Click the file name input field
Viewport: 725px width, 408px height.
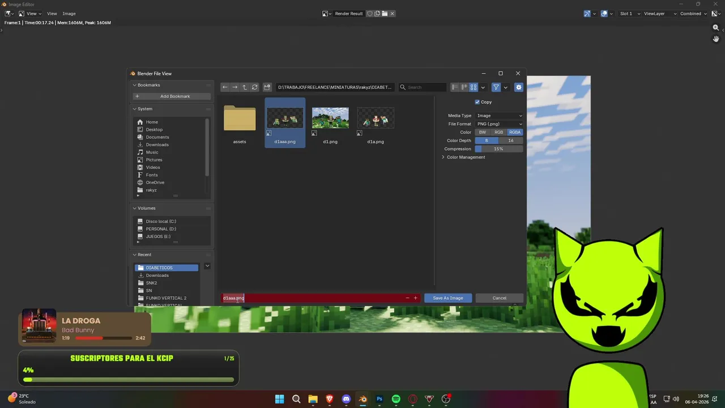point(321,298)
